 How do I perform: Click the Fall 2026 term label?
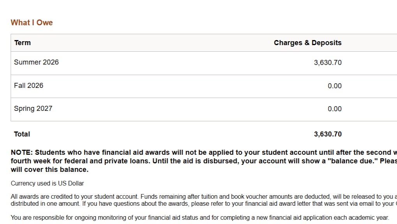click(28, 86)
